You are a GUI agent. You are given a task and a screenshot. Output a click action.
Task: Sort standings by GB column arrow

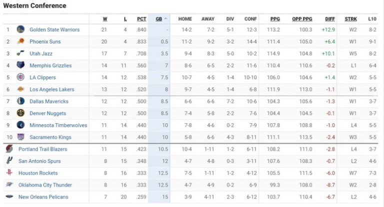coord(165,19)
